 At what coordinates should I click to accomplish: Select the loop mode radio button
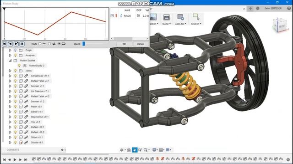pyautogui.click(x=59, y=44)
